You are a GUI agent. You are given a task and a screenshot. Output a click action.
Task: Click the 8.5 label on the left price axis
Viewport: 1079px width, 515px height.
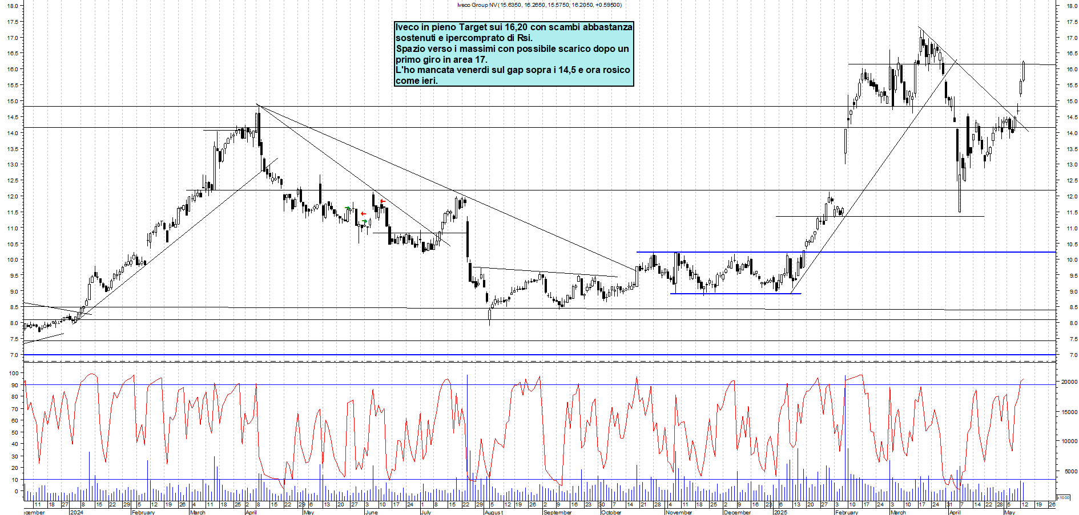pyautogui.click(x=14, y=307)
